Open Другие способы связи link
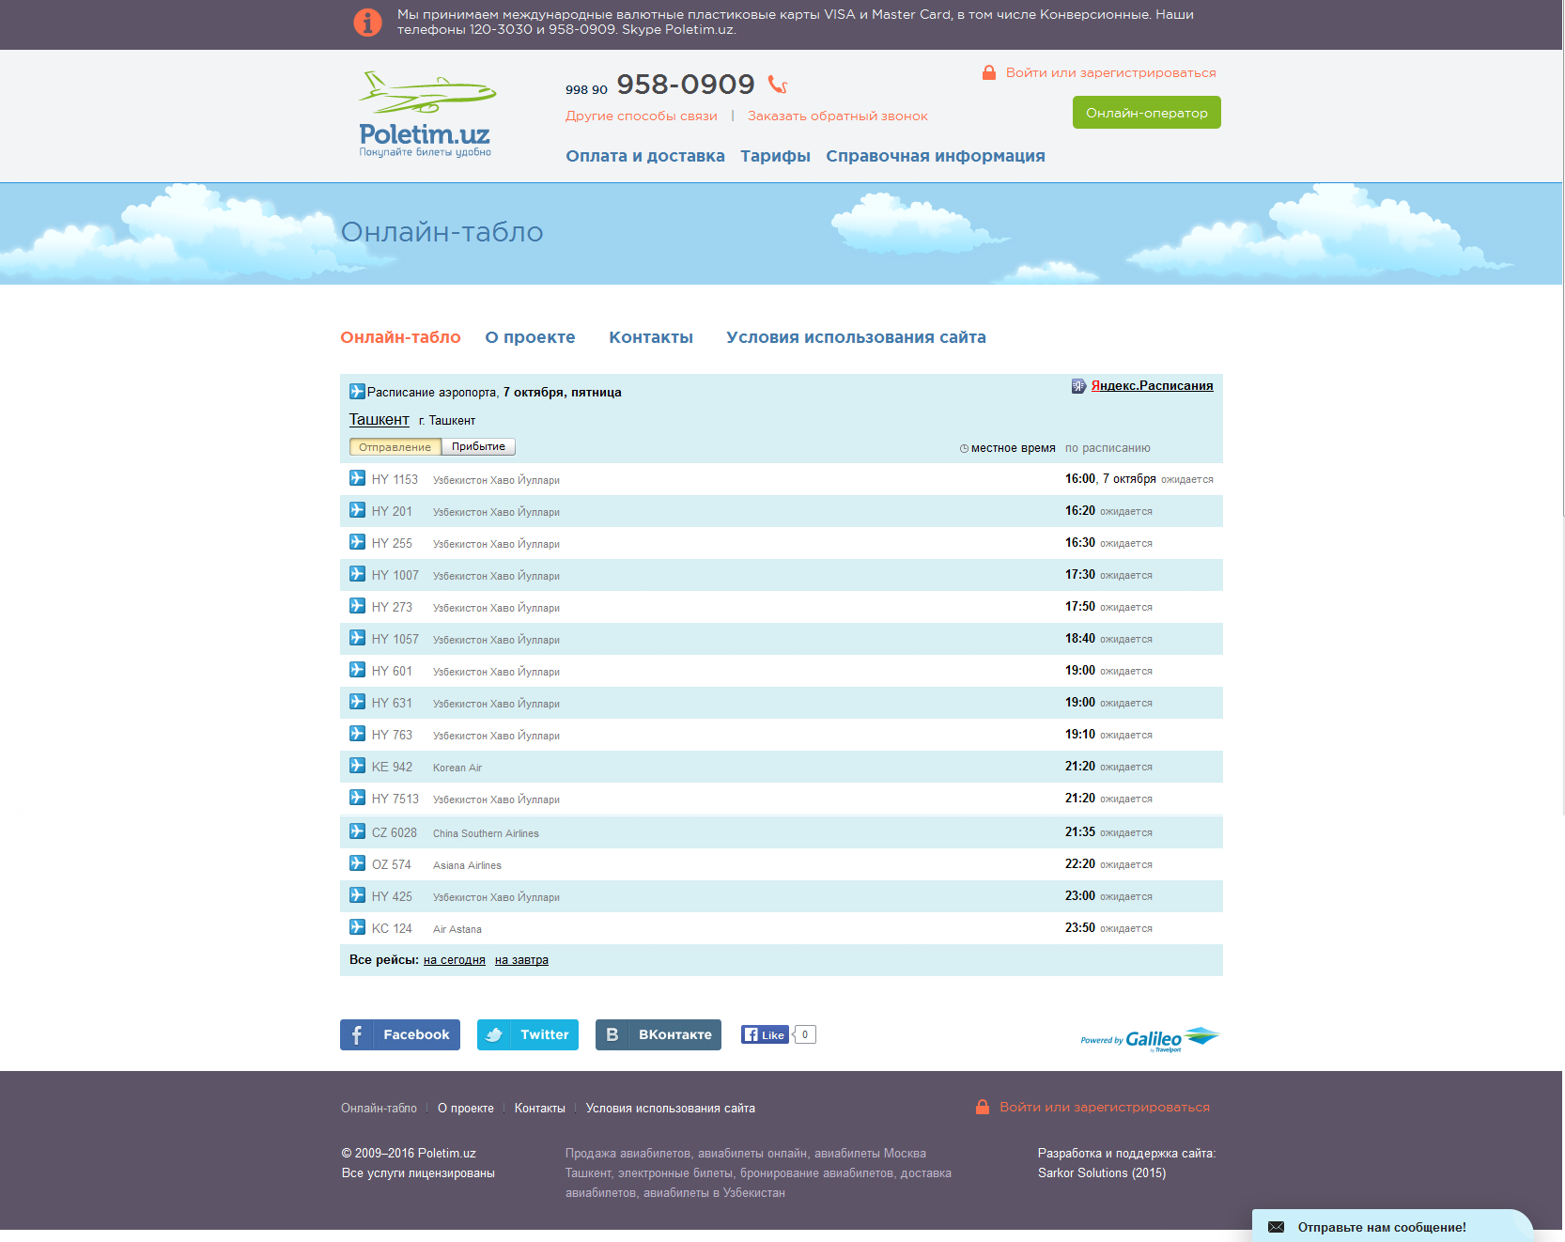Image resolution: width=1565 pixels, height=1242 pixels. [642, 116]
